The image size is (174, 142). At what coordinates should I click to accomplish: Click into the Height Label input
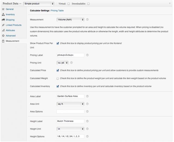(70, 121)
